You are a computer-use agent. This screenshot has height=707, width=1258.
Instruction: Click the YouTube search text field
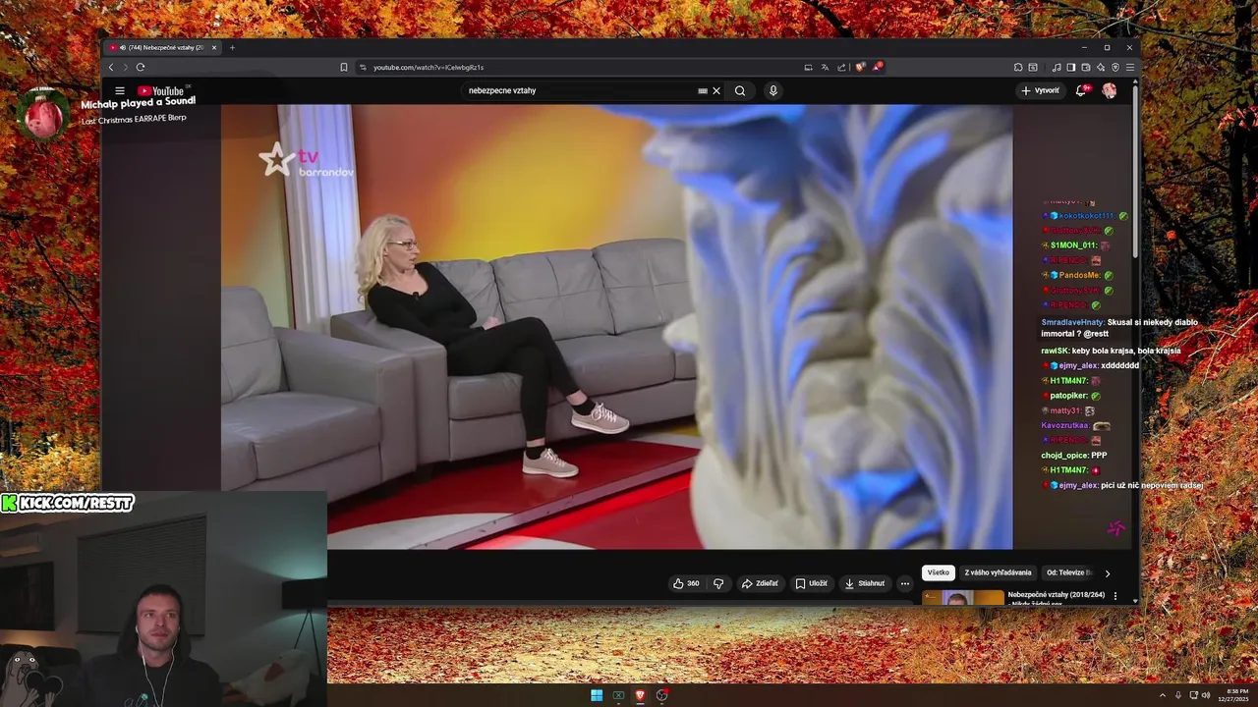click(580, 90)
